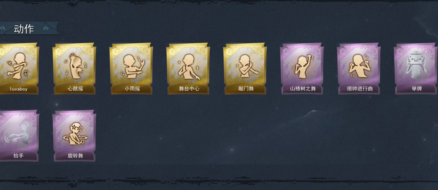
Task: Click the 旋转舞 card name label
Action: tap(75, 156)
